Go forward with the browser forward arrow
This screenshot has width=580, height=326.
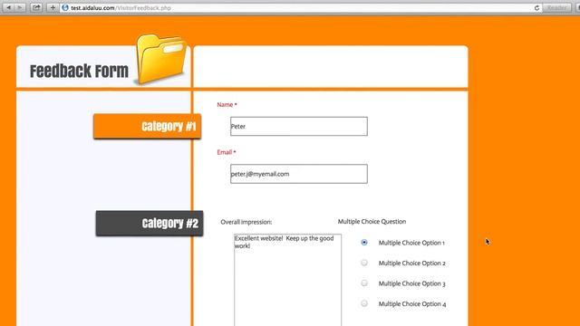(x=20, y=7)
